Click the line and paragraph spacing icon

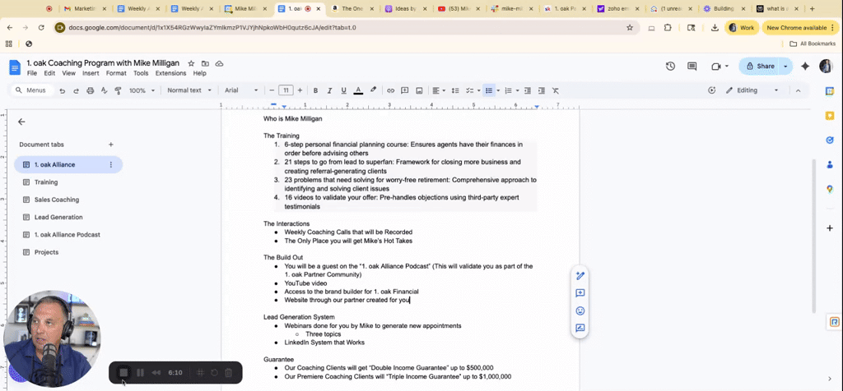[x=455, y=90]
